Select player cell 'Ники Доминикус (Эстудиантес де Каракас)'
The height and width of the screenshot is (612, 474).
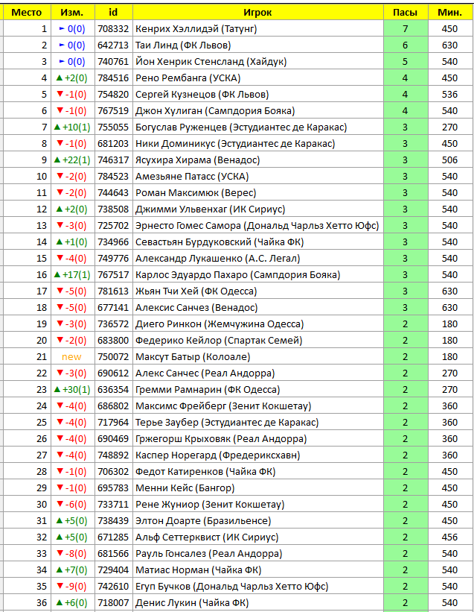click(258, 144)
